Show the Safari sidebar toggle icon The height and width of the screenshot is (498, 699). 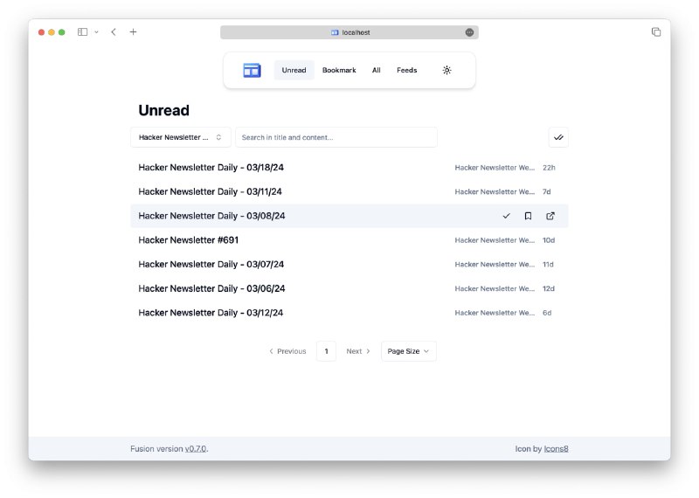(x=82, y=32)
